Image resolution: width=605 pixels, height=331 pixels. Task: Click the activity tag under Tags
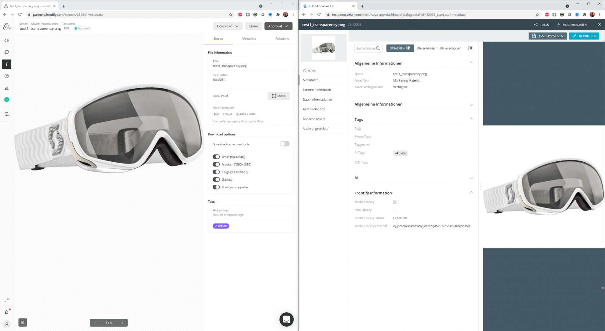tap(221, 226)
